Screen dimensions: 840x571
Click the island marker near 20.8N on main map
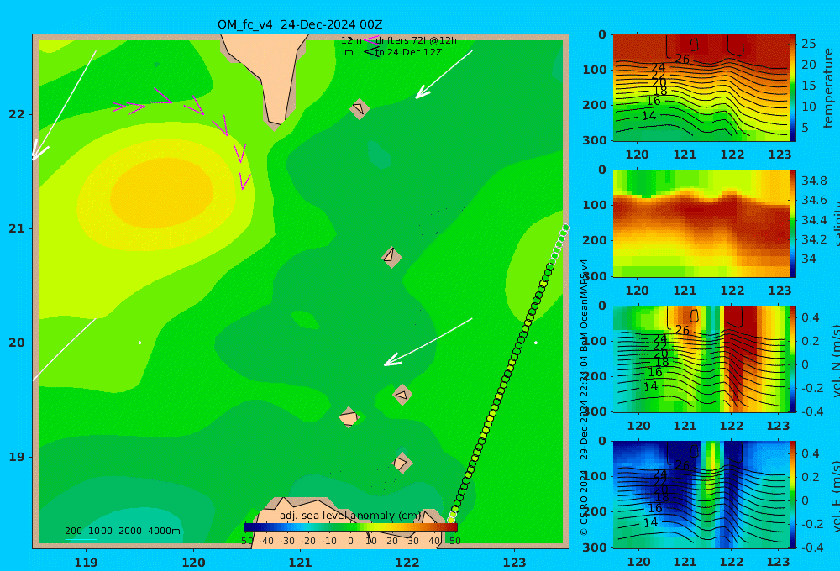pos(391,257)
